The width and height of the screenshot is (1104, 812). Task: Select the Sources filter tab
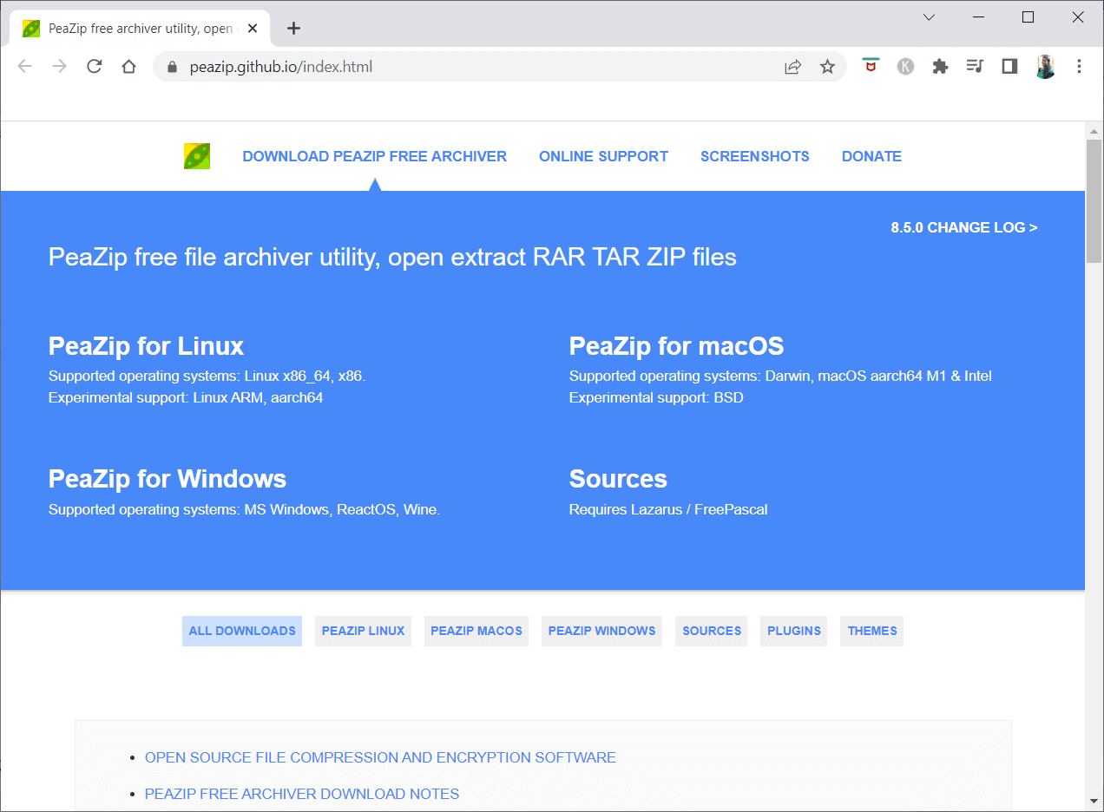coord(712,631)
